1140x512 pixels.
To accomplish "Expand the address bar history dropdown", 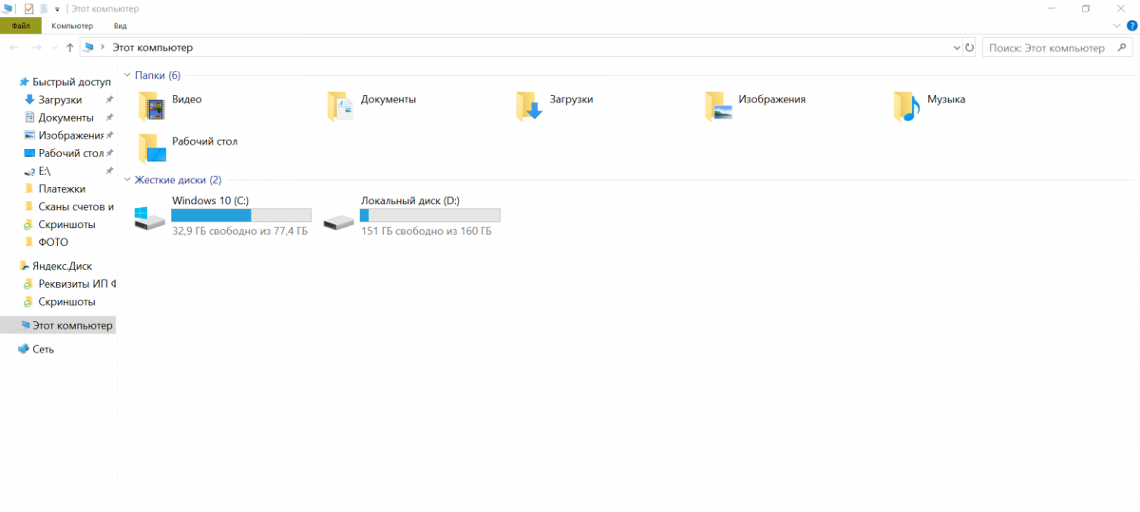I will click(956, 47).
